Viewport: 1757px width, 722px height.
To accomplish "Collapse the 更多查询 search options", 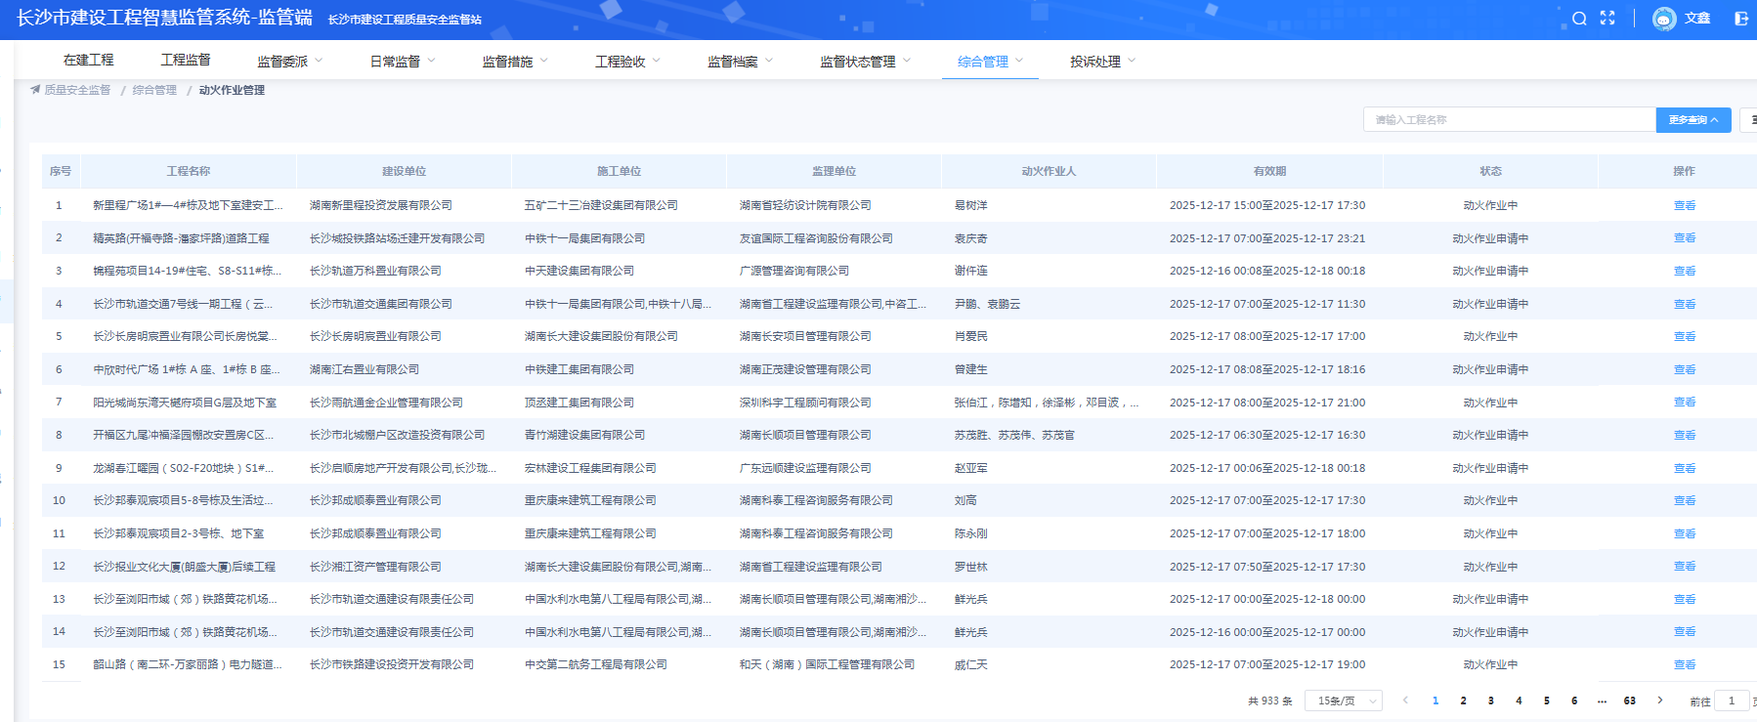I will pyautogui.click(x=1693, y=120).
